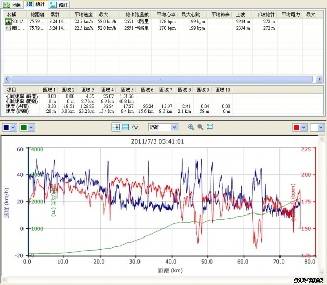
Task: Open dropdown next to red swatch
Action: tap(303, 127)
